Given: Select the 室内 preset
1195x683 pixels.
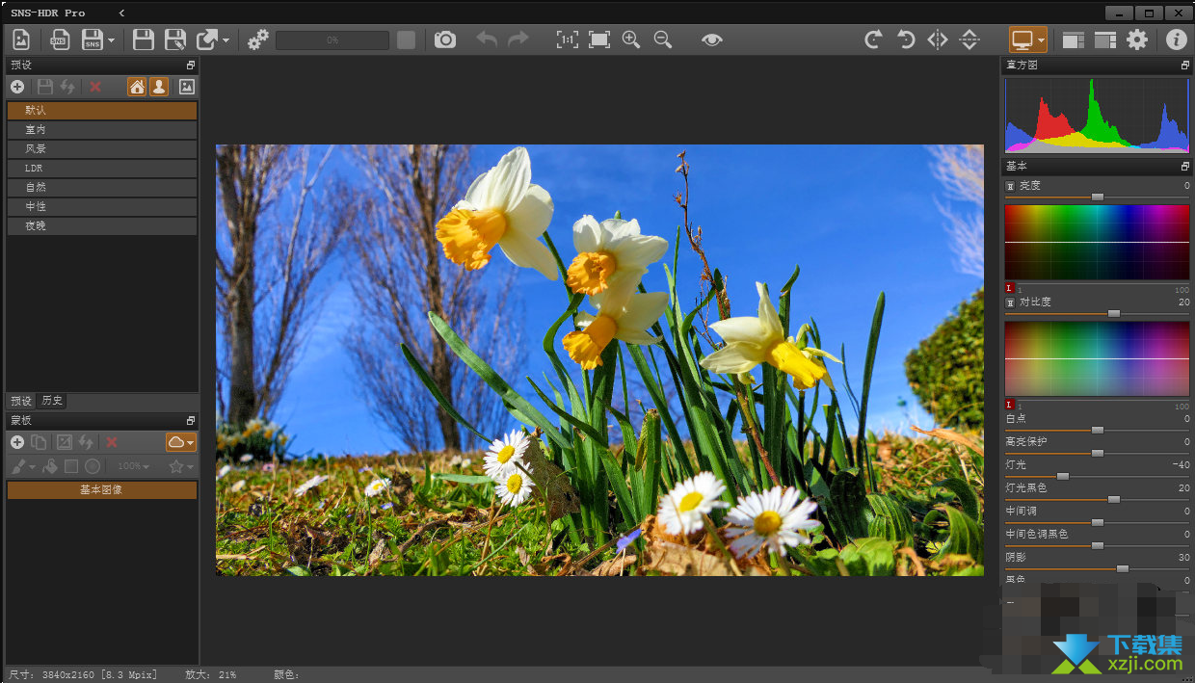Looking at the screenshot, I should [x=102, y=130].
